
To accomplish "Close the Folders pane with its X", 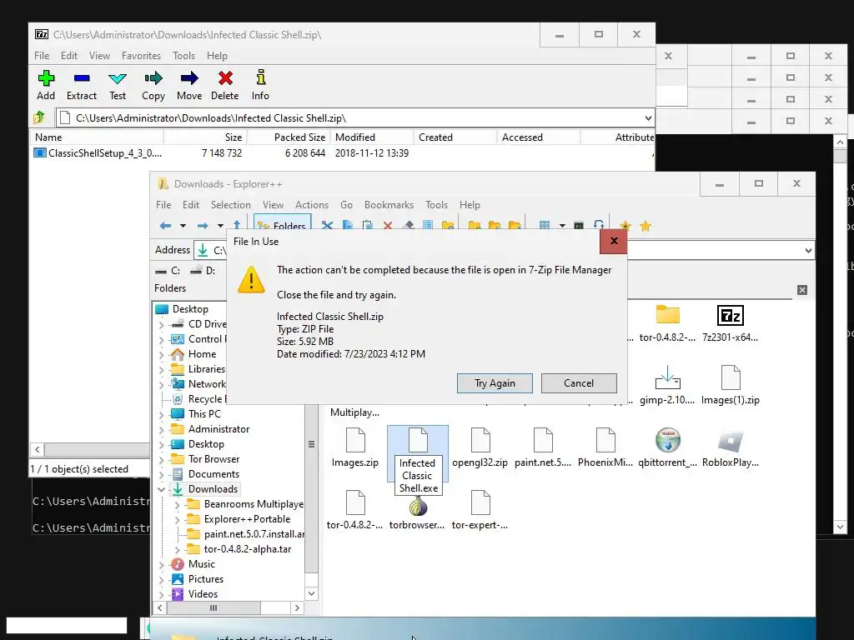I will coord(802,290).
